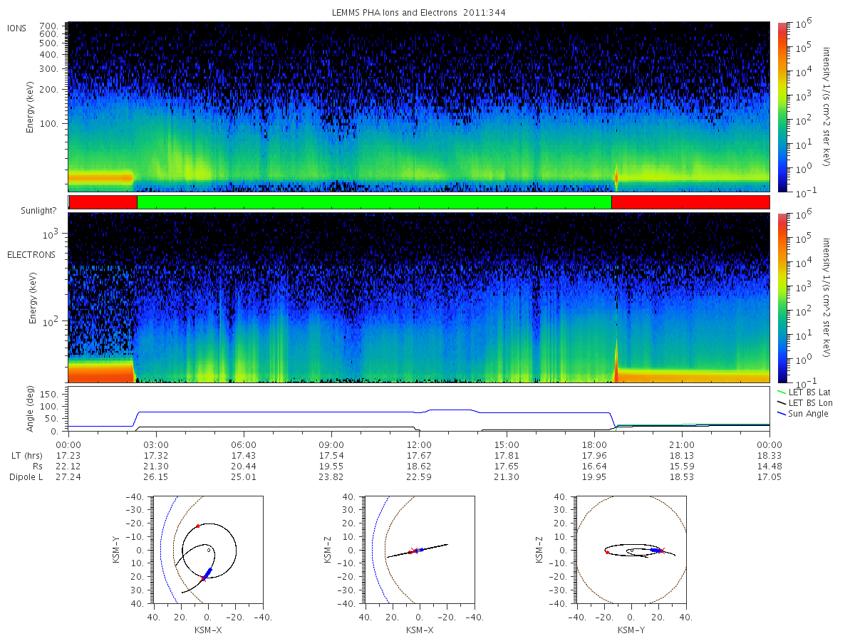The width and height of the screenshot is (855, 641).
Task: Select the LET BS Lon legend entry
Action: coord(805,403)
